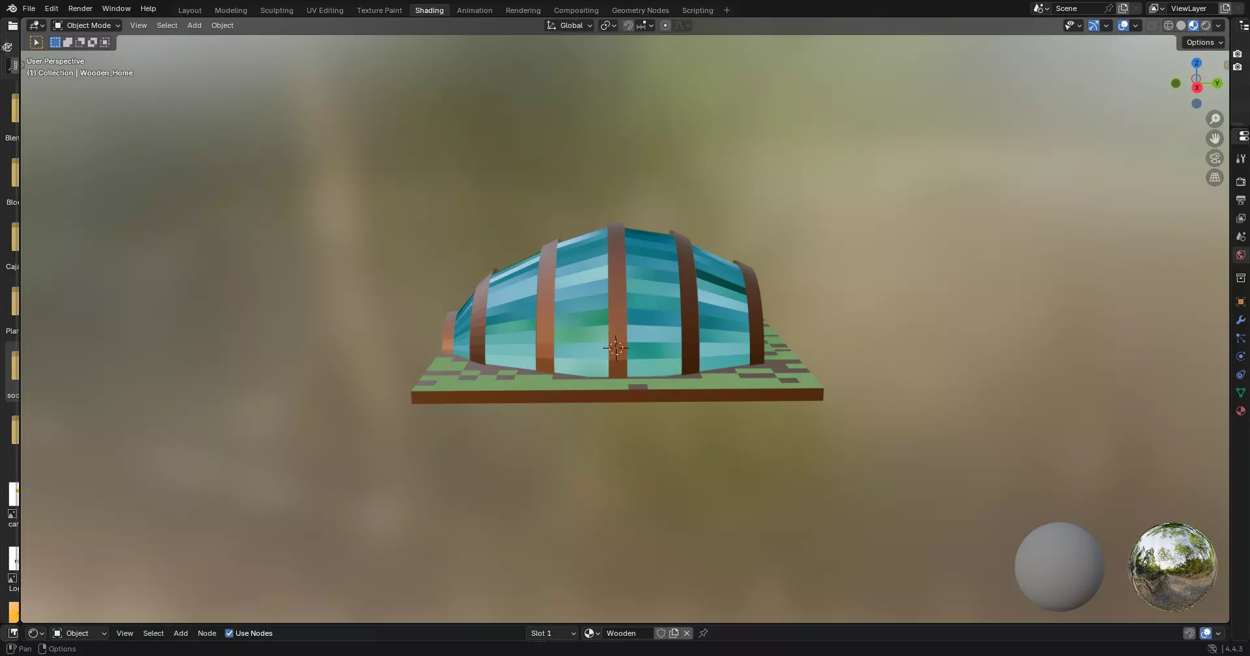Click the Blender logo menu icon

coord(12,8)
